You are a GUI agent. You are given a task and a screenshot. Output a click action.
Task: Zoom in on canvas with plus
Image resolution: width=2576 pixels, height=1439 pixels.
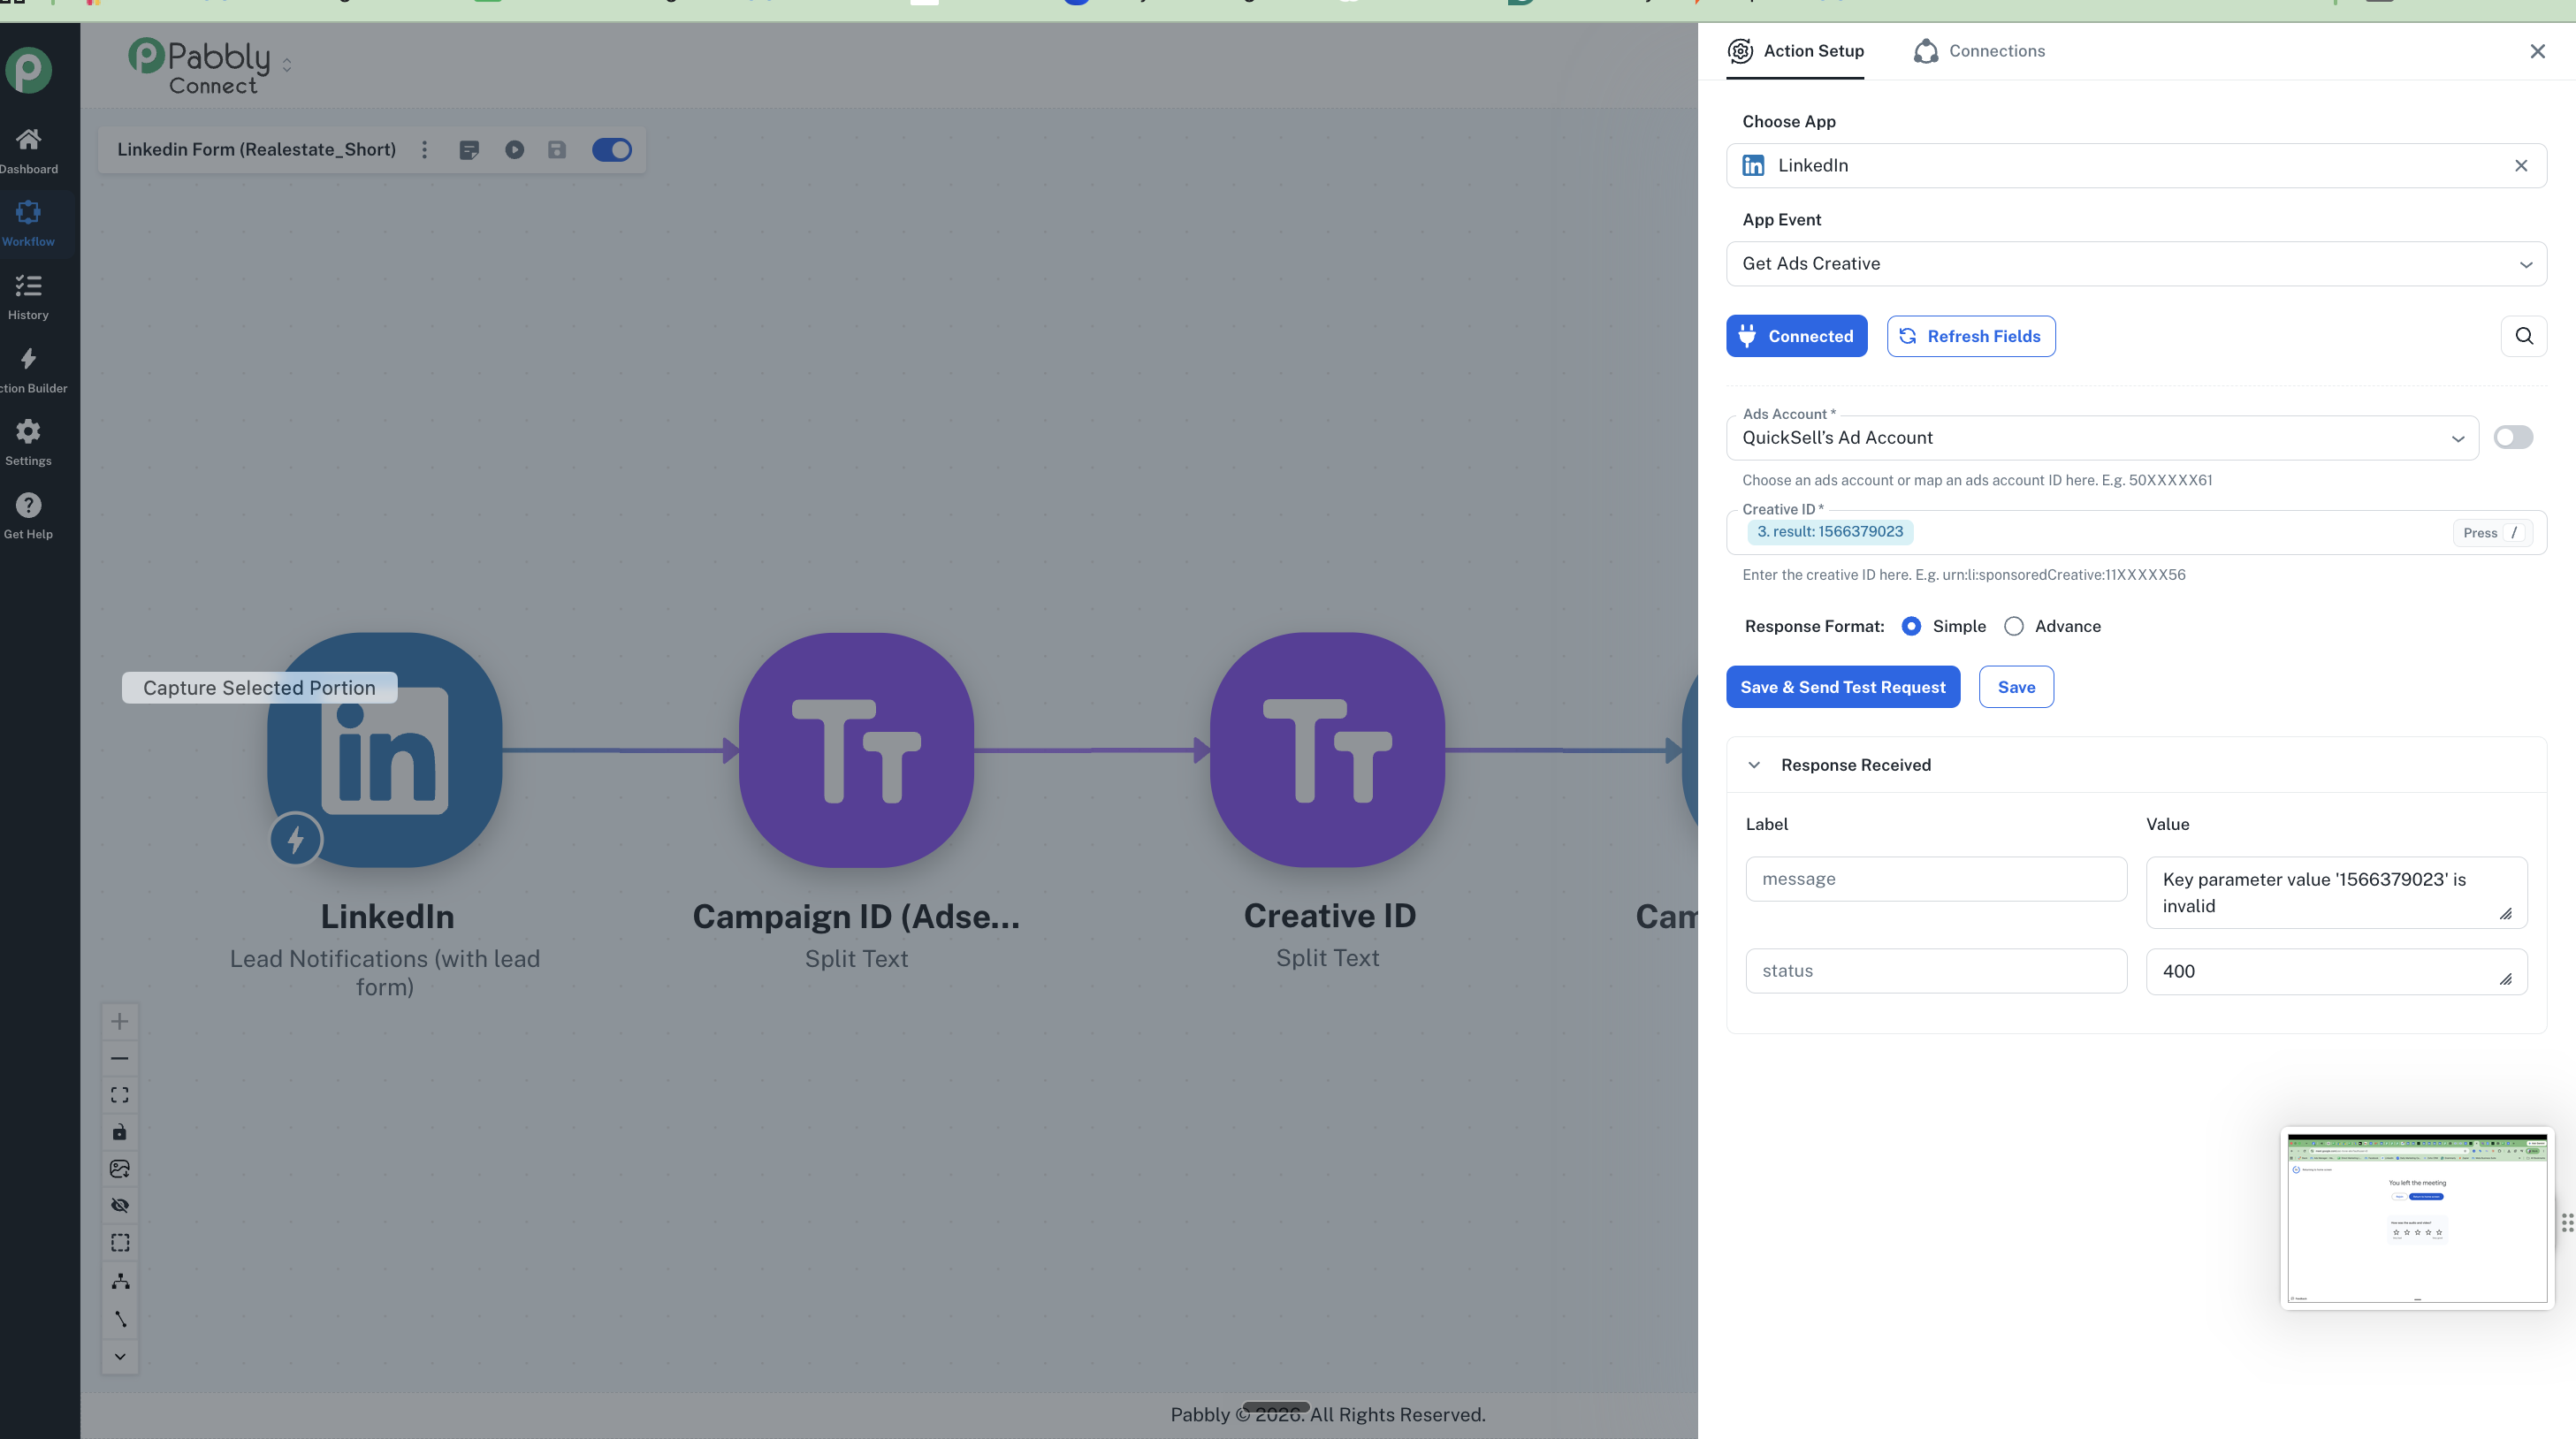click(120, 1021)
